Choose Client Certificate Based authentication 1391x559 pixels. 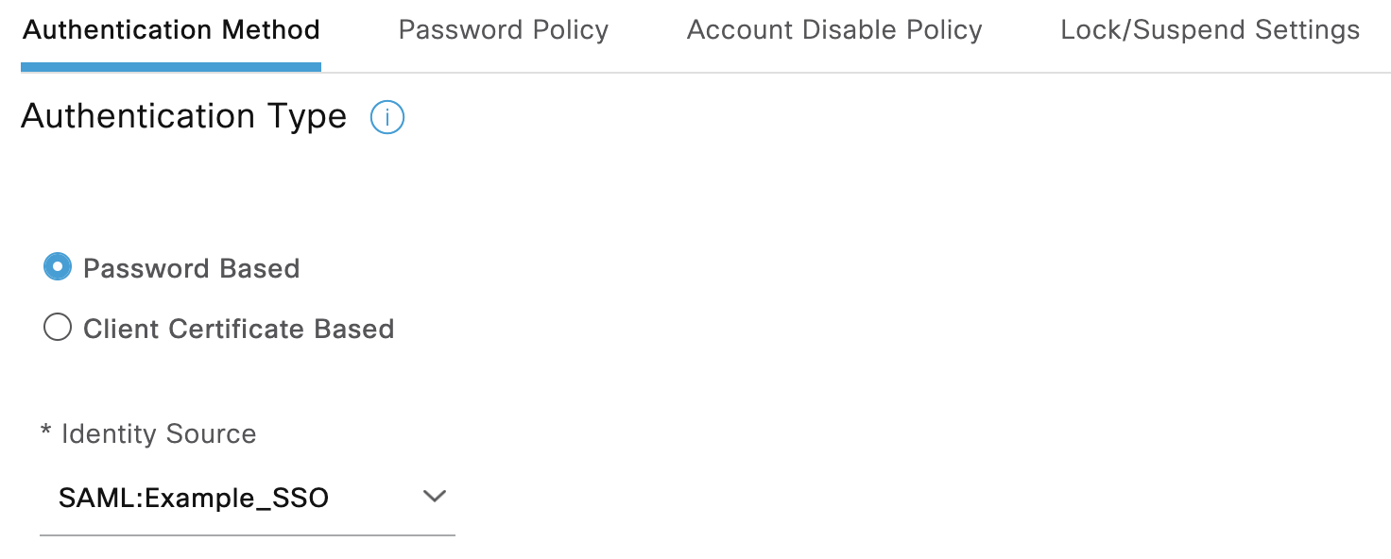(x=57, y=328)
